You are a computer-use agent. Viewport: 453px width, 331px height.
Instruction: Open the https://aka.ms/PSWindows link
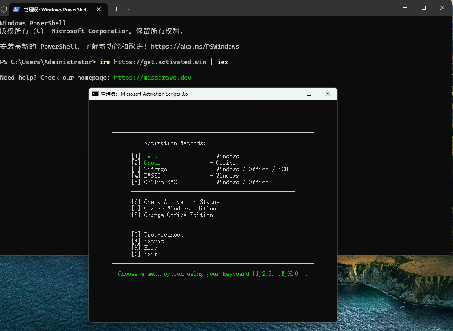click(x=195, y=47)
